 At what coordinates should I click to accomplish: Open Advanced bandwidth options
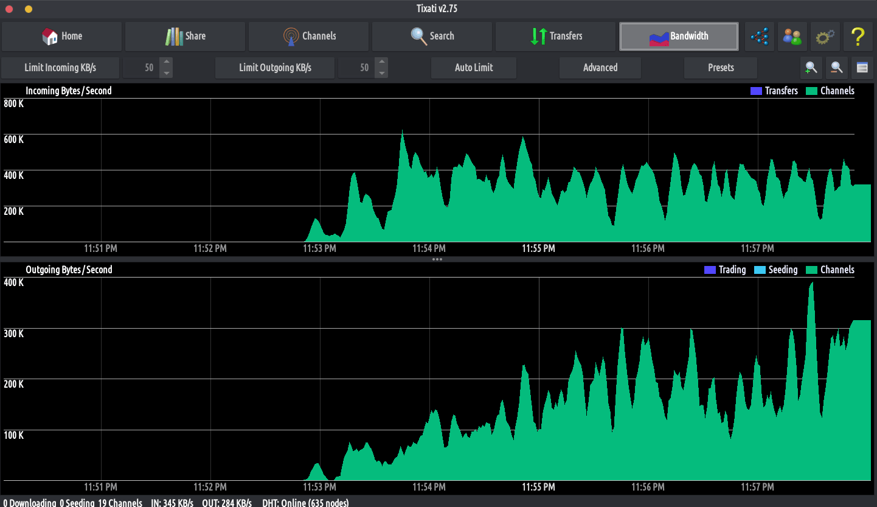[600, 68]
